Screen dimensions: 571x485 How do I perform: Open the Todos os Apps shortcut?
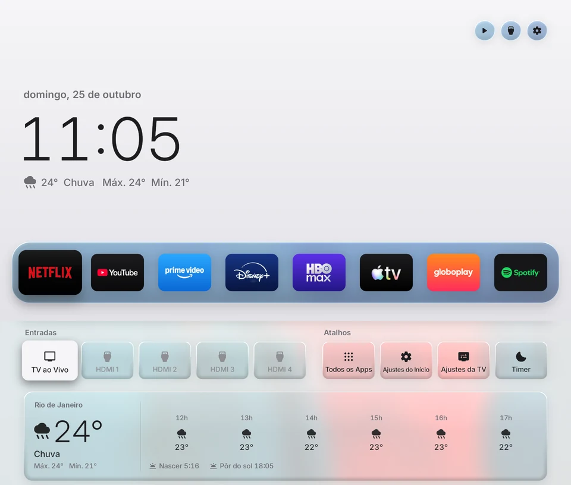349,361
